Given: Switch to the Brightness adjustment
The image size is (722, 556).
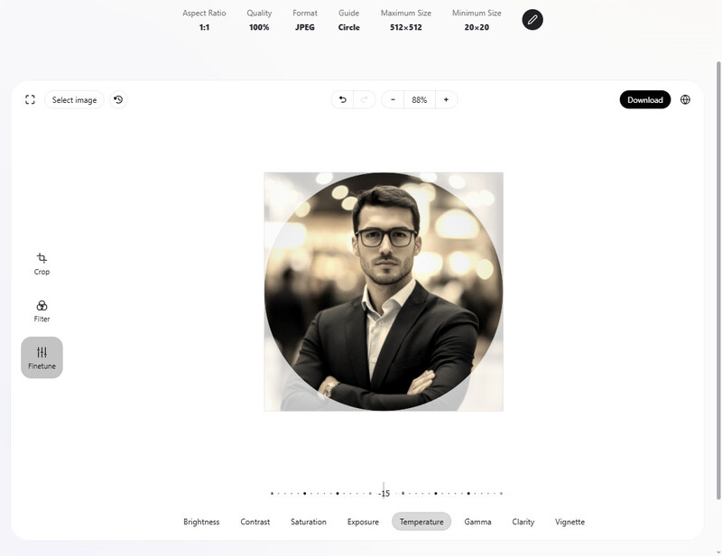Looking at the screenshot, I should 201,522.
